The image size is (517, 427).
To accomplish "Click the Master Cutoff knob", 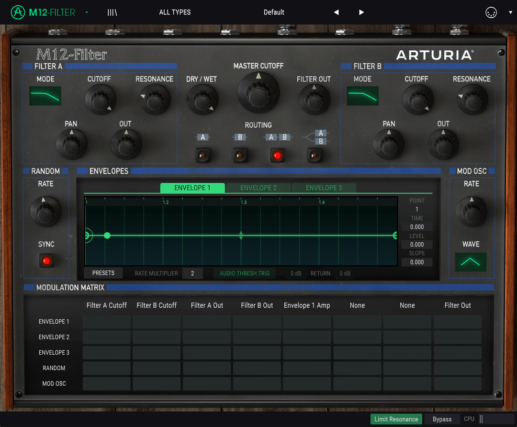I will click(x=258, y=93).
